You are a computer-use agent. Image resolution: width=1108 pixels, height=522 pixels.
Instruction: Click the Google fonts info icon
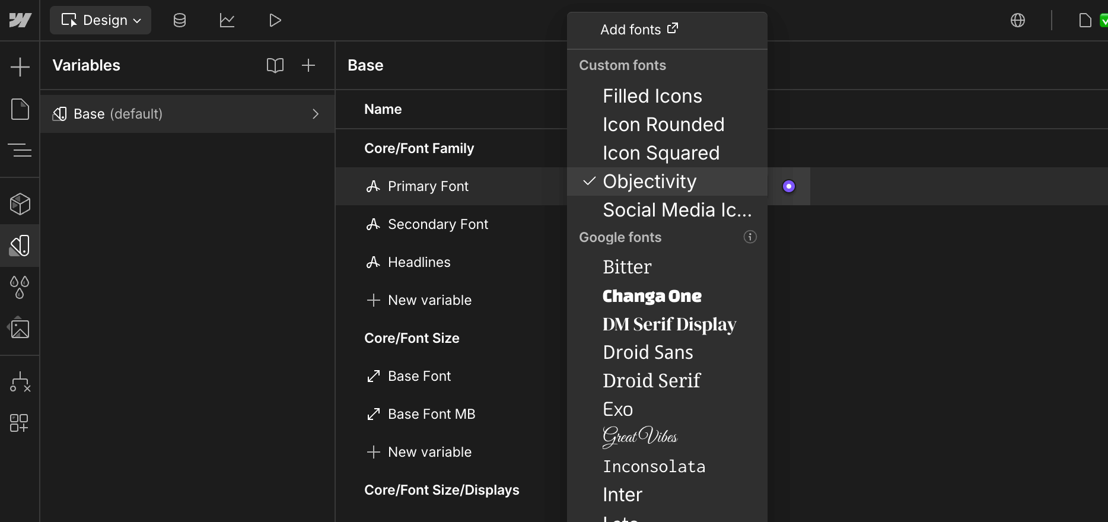(x=750, y=237)
